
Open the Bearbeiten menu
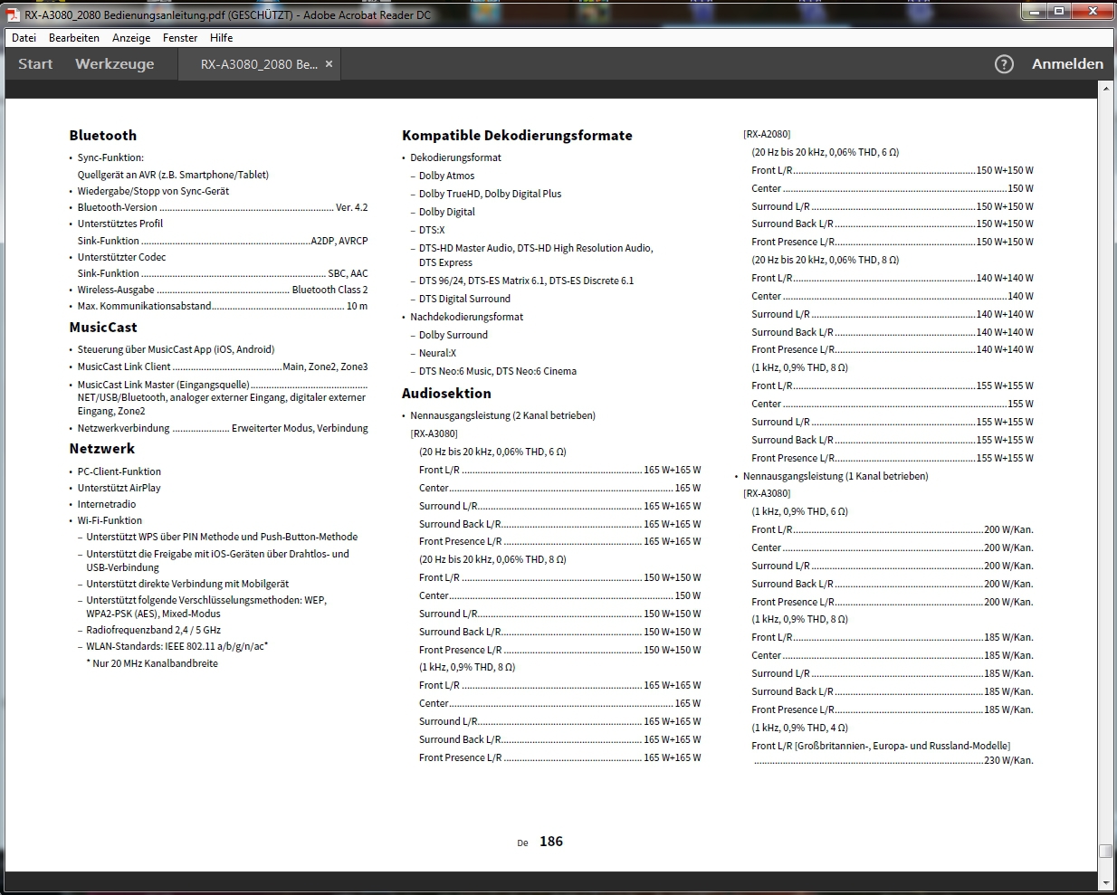[x=74, y=38]
